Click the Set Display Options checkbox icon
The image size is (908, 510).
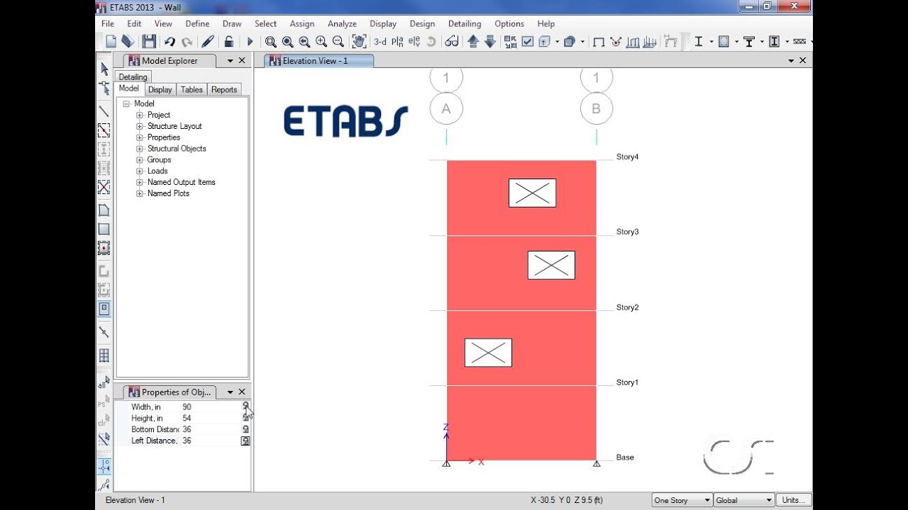click(528, 42)
